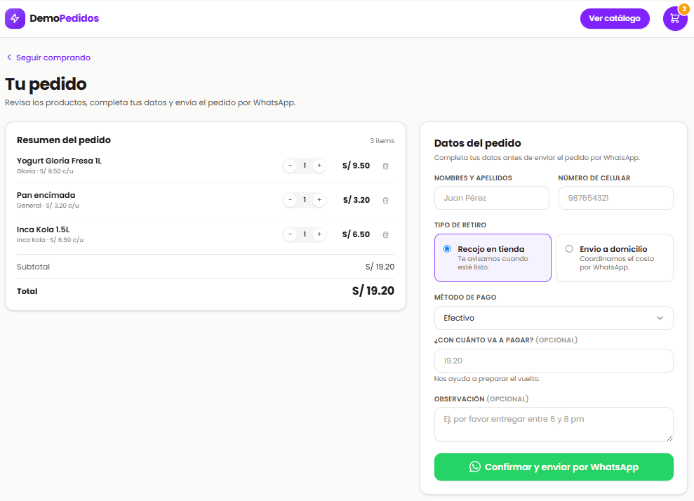
Task: Remove Inca Kola 1.5L using trash icon
Action: [385, 235]
